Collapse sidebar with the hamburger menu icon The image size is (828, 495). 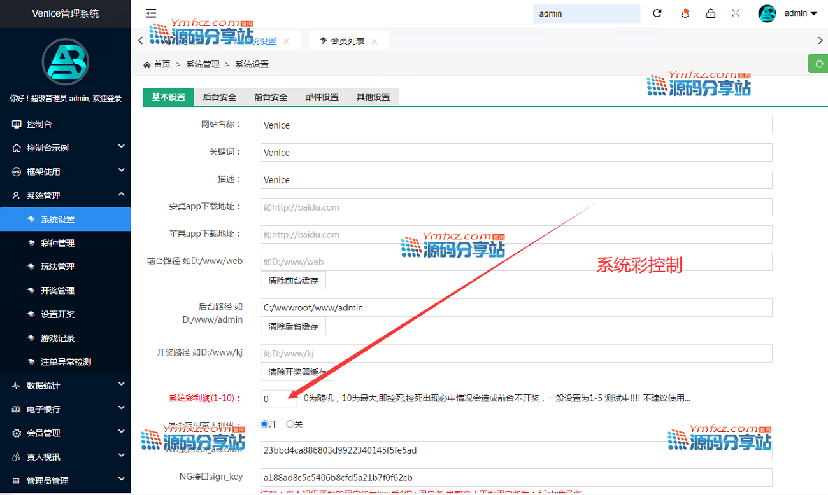[151, 13]
